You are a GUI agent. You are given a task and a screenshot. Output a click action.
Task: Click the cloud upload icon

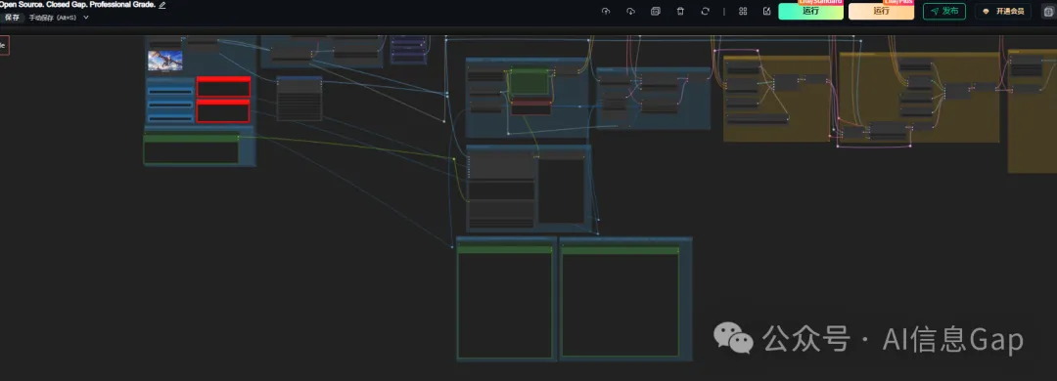point(606,12)
